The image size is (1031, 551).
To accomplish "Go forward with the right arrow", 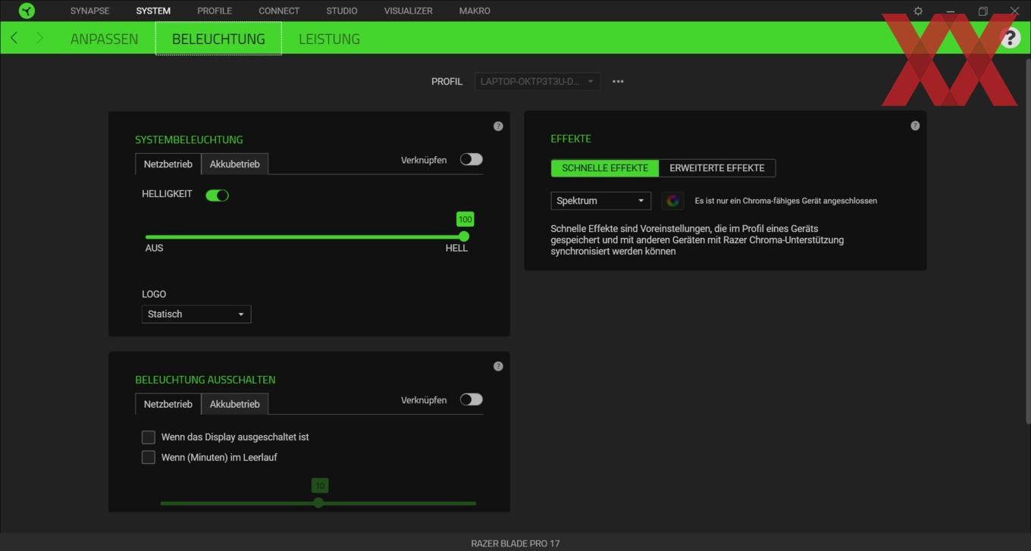I will [39, 38].
